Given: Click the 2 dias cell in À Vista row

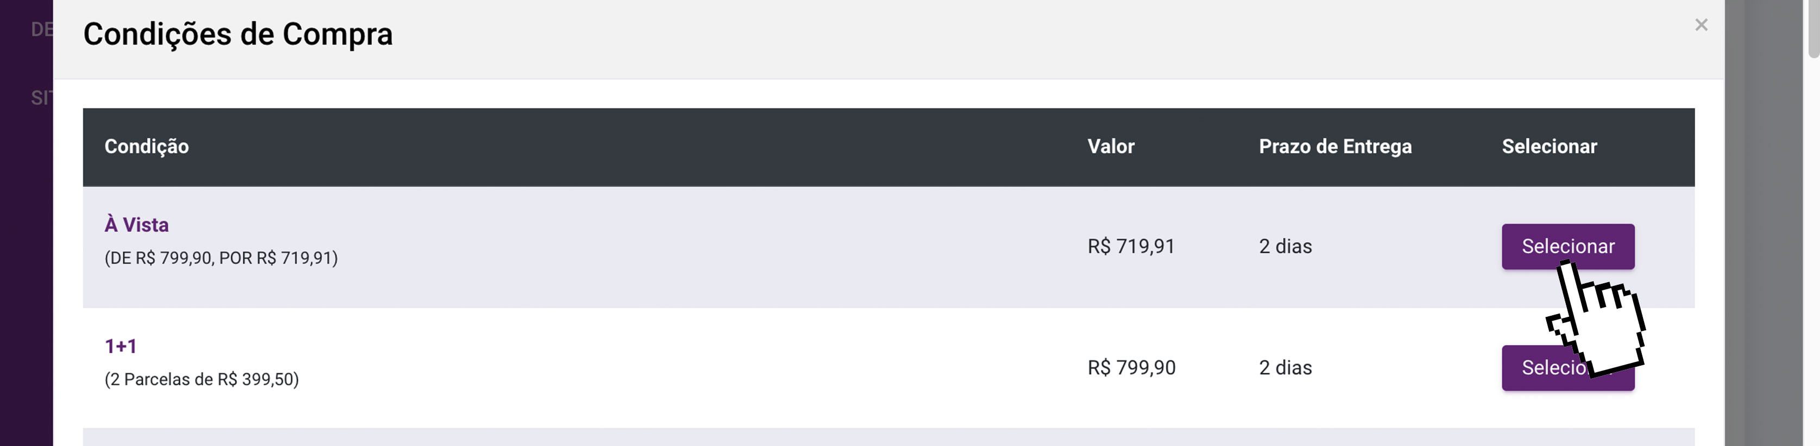Looking at the screenshot, I should (x=1284, y=246).
